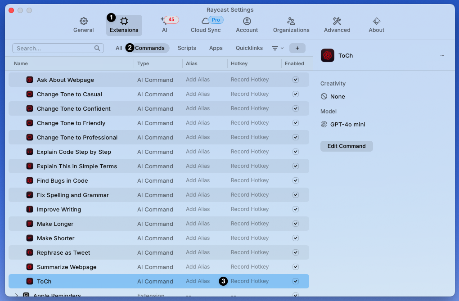Screen dimensions: 459x301
Task: Click Edit Command button
Action: [346, 146]
